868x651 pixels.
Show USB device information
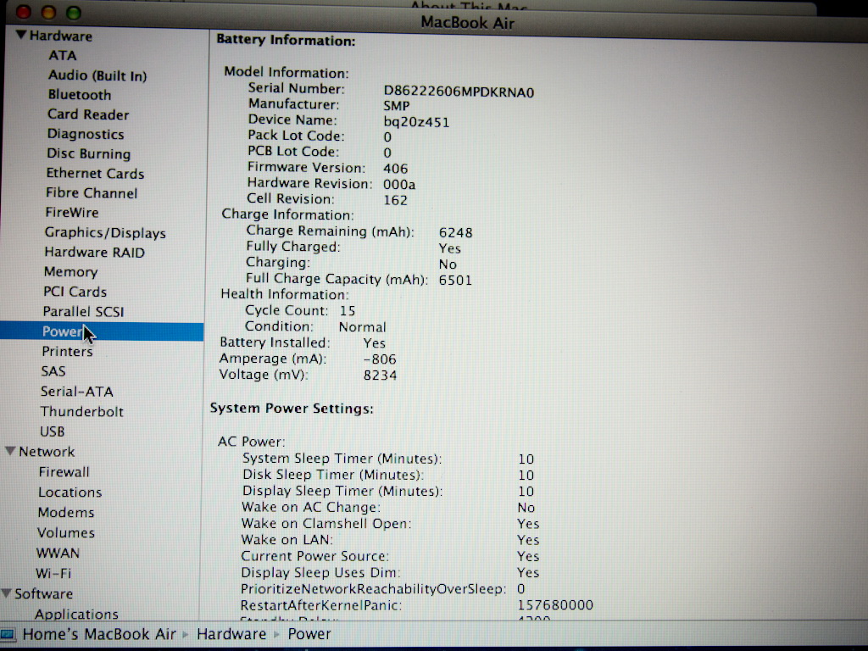pos(52,431)
